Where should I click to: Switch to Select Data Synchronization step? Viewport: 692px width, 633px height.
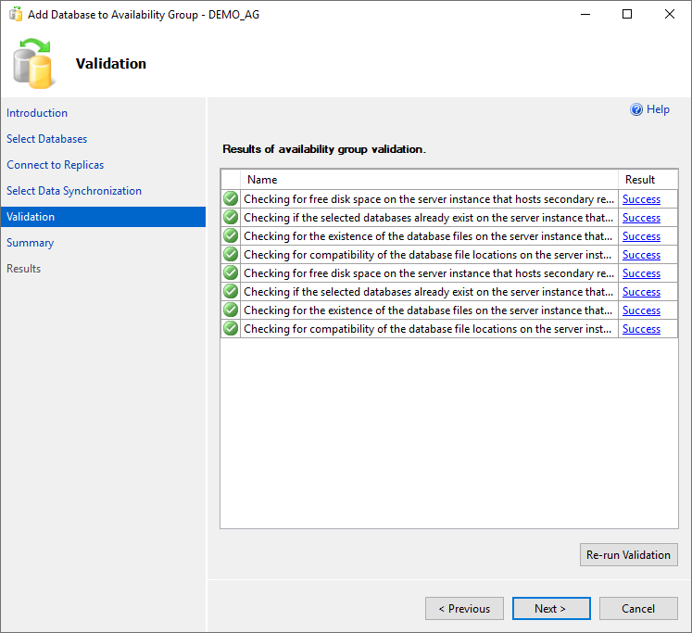74,191
